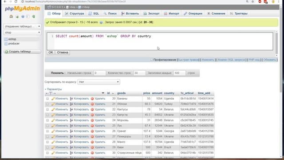Tick the checkbox for row 23 Капуста

pos(47,115)
